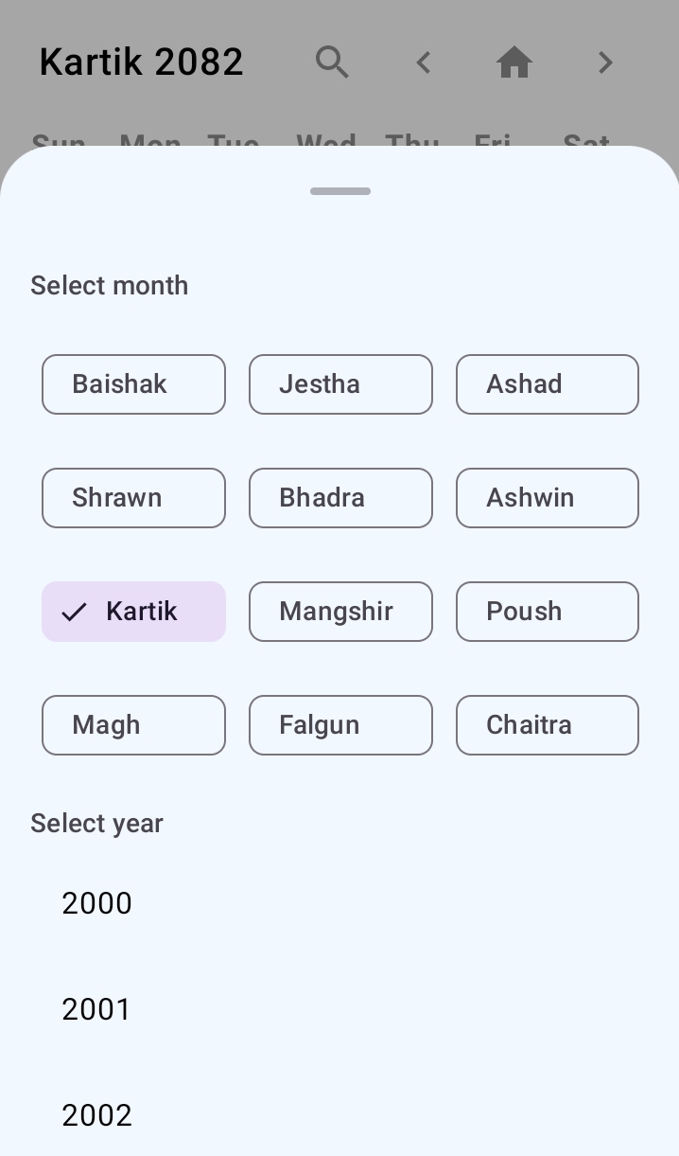Viewport: 679px width, 1156px height.
Task: Select the Jestha month chip
Action: point(340,384)
